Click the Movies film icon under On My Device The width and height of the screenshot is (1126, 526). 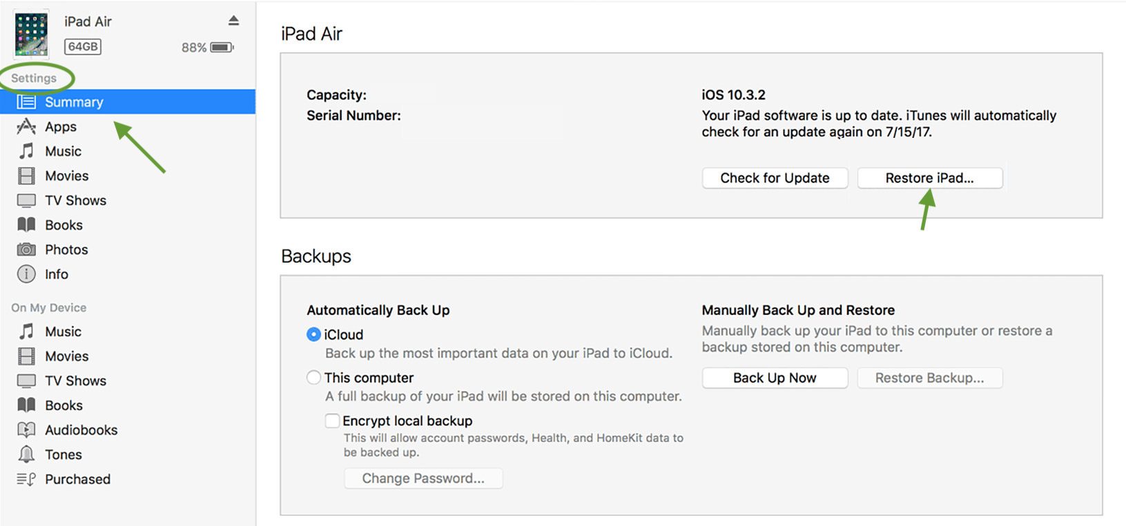click(26, 356)
